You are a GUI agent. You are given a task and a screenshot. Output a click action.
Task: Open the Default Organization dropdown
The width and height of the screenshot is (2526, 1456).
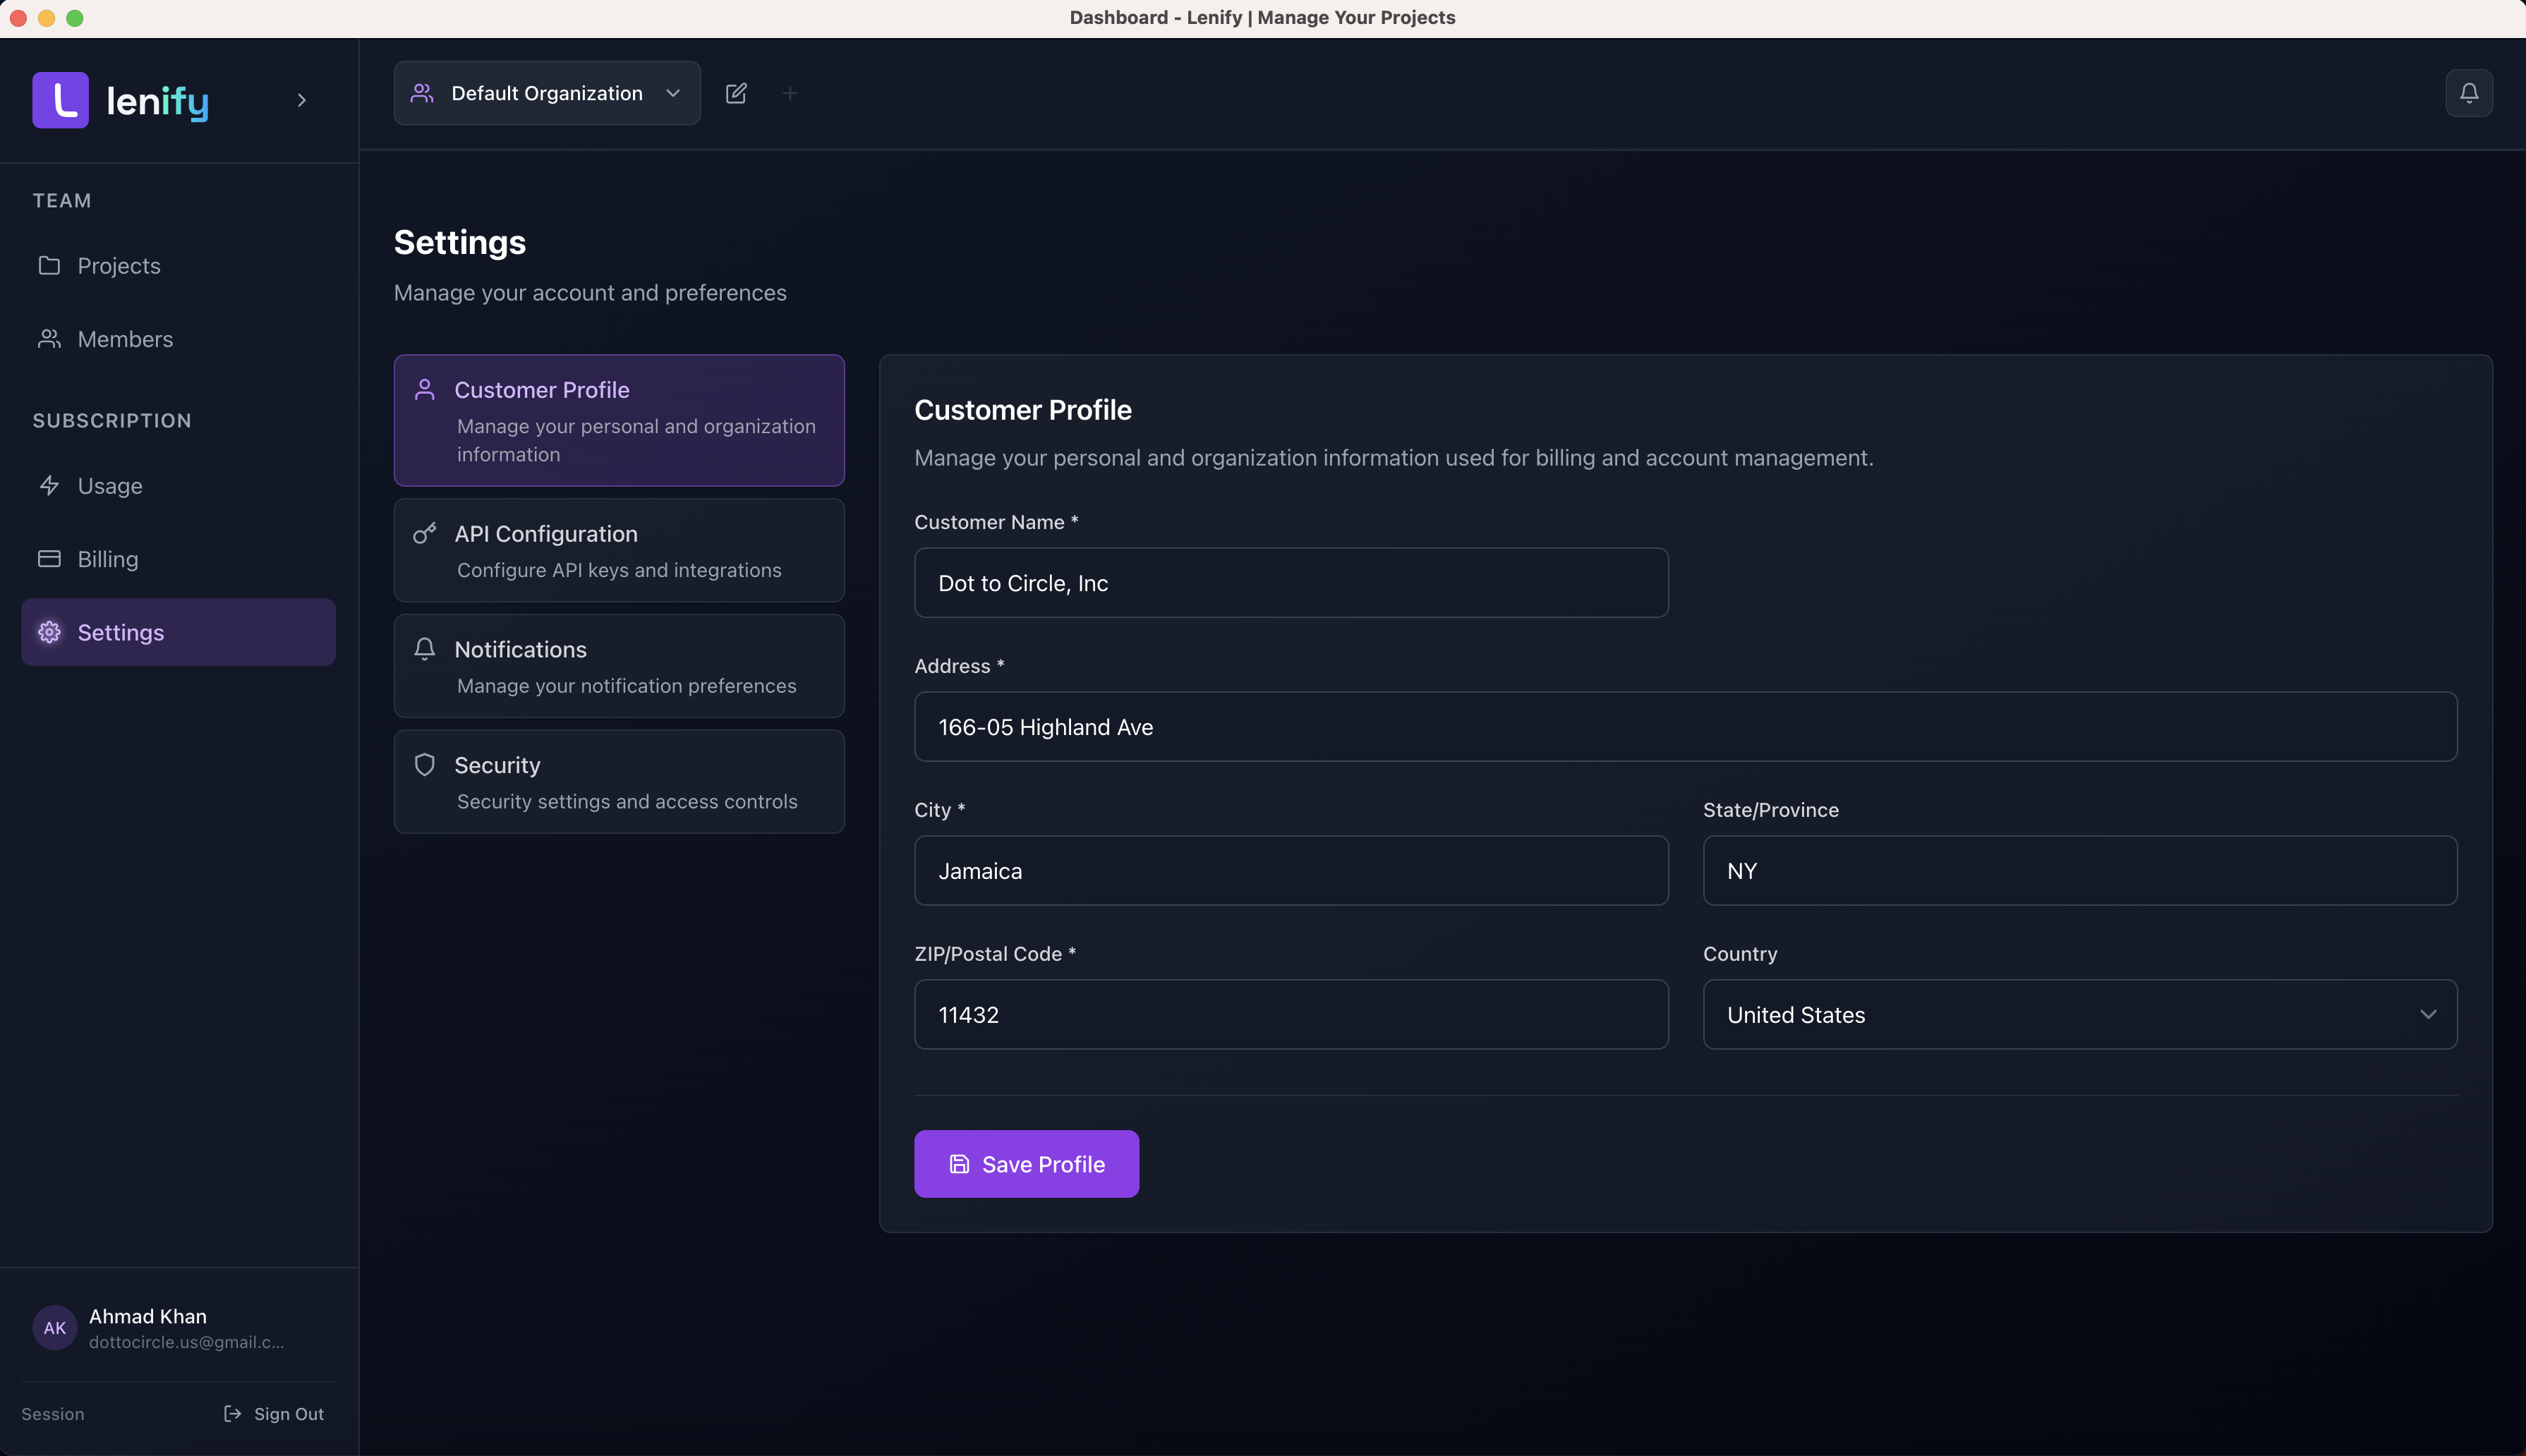546,92
